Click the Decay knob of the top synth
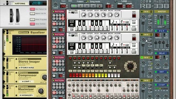 (x=110, y=15)
